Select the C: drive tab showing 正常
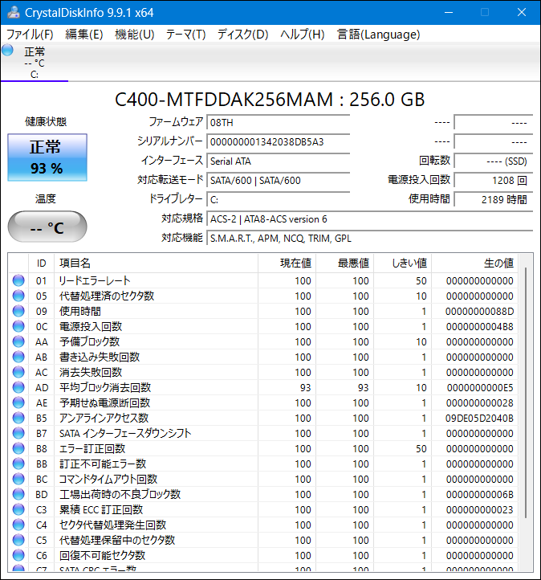541x580 pixels. (x=35, y=62)
